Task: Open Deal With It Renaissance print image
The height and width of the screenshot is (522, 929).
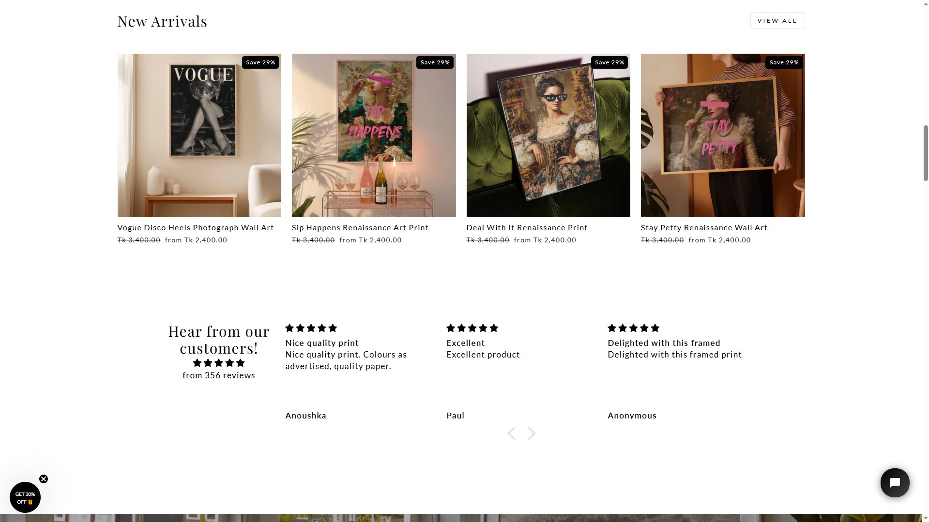Action: point(548,135)
